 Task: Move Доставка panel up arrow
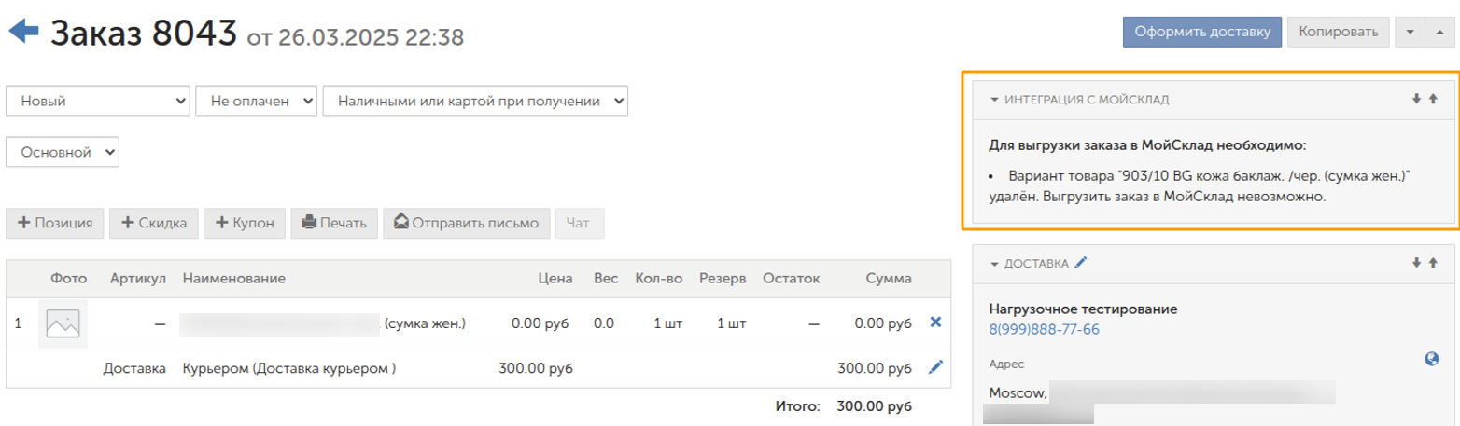point(1433,263)
